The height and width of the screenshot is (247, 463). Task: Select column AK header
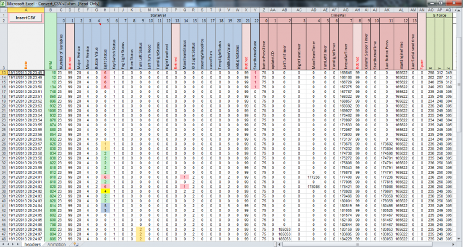click(386, 10)
